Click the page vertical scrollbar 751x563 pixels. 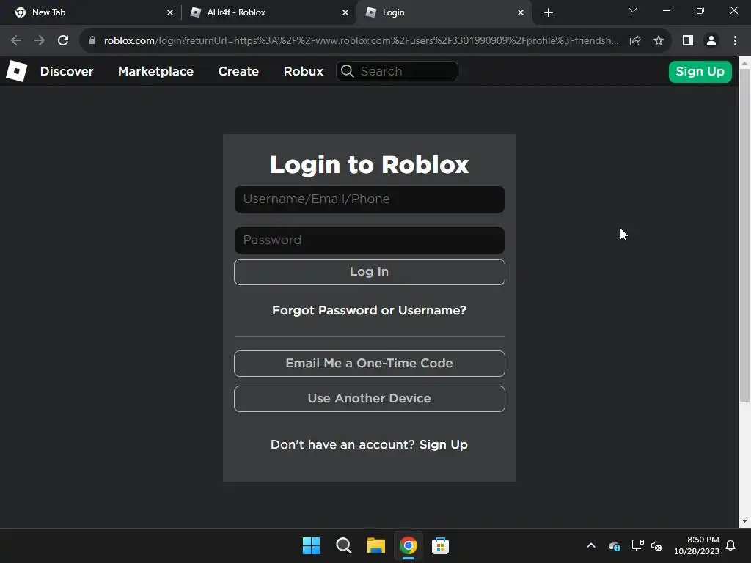(x=744, y=235)
